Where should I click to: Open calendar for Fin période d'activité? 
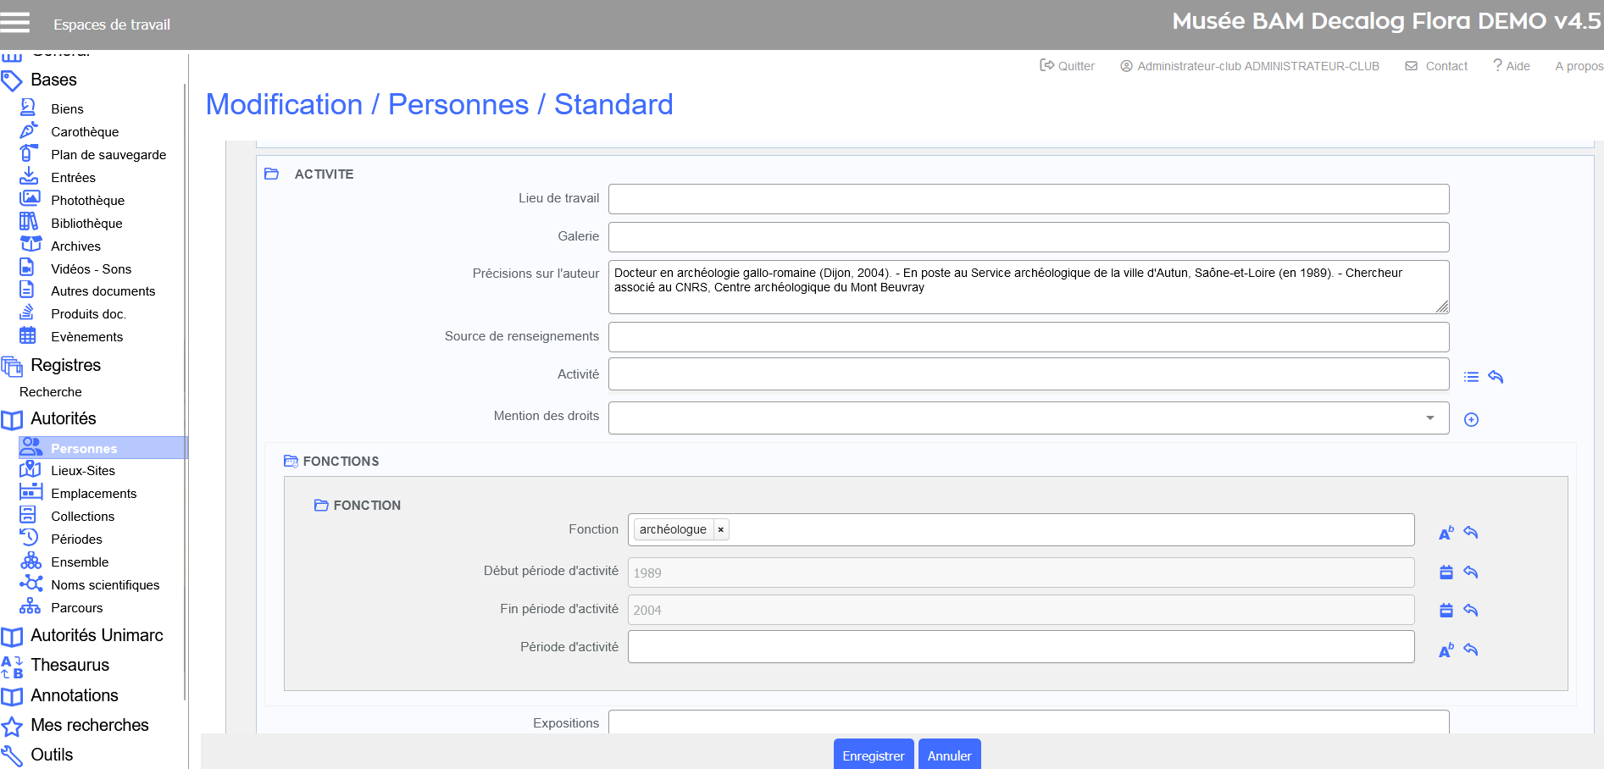click(1446, 611)
